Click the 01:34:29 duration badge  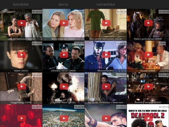pos(164,12)
